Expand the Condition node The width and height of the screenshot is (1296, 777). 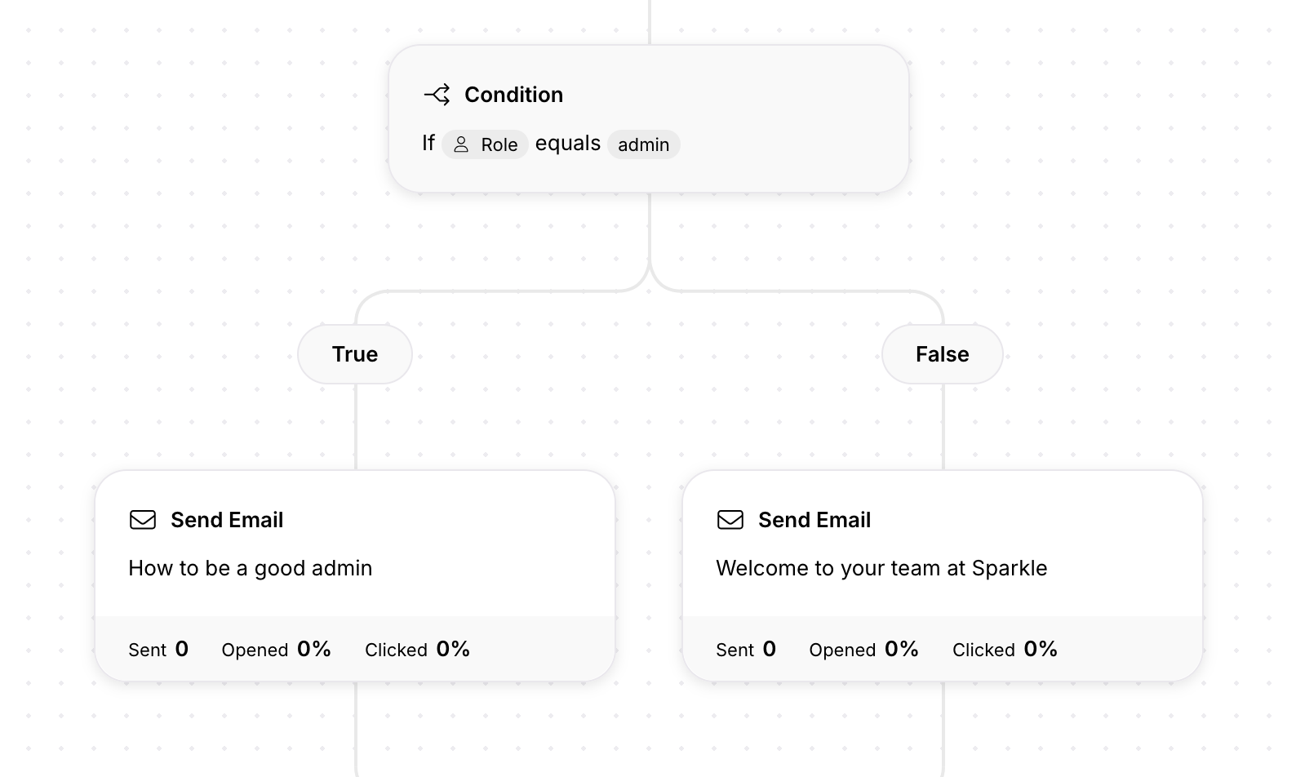[649, 118]
